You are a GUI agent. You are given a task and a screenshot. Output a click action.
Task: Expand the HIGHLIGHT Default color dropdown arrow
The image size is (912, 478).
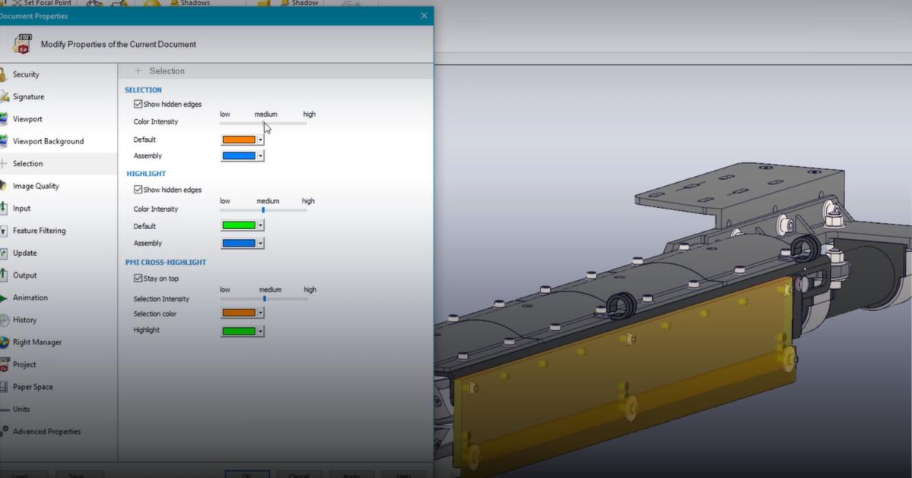[x=261, y=226]
